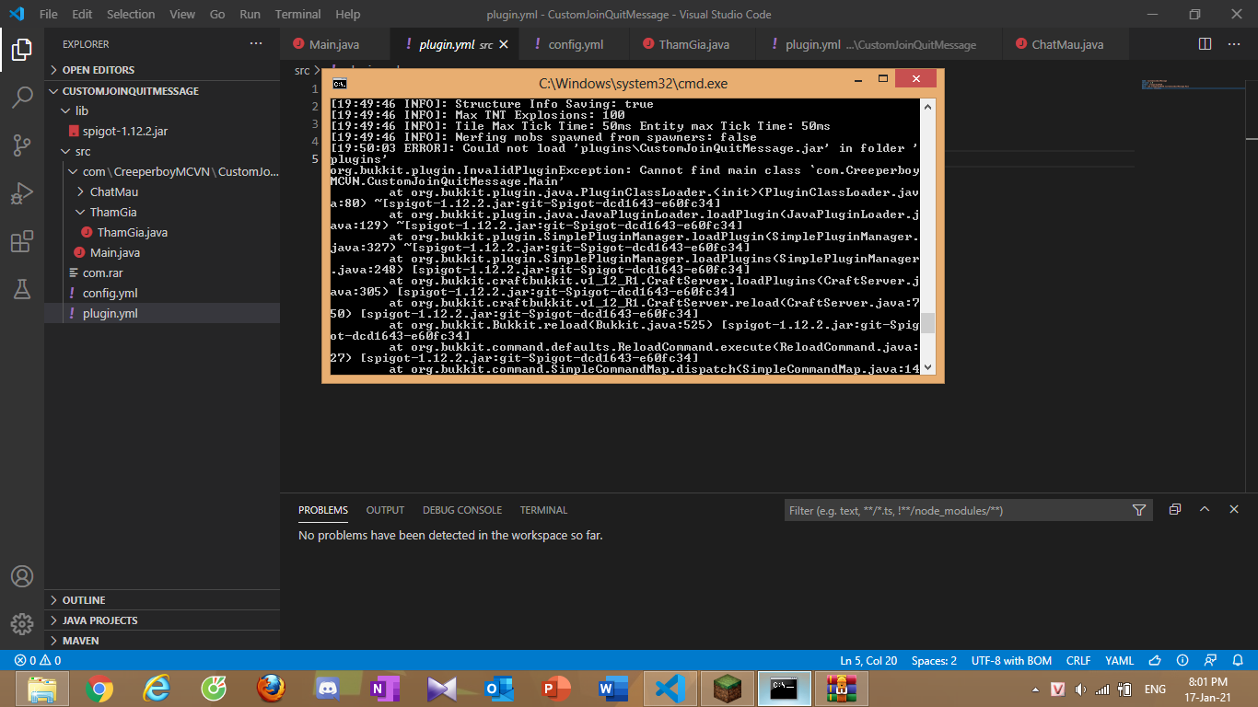This screenshot has height=707, width=1258.
Task: Open the Testing flask icon view
Action: [22, 289]
